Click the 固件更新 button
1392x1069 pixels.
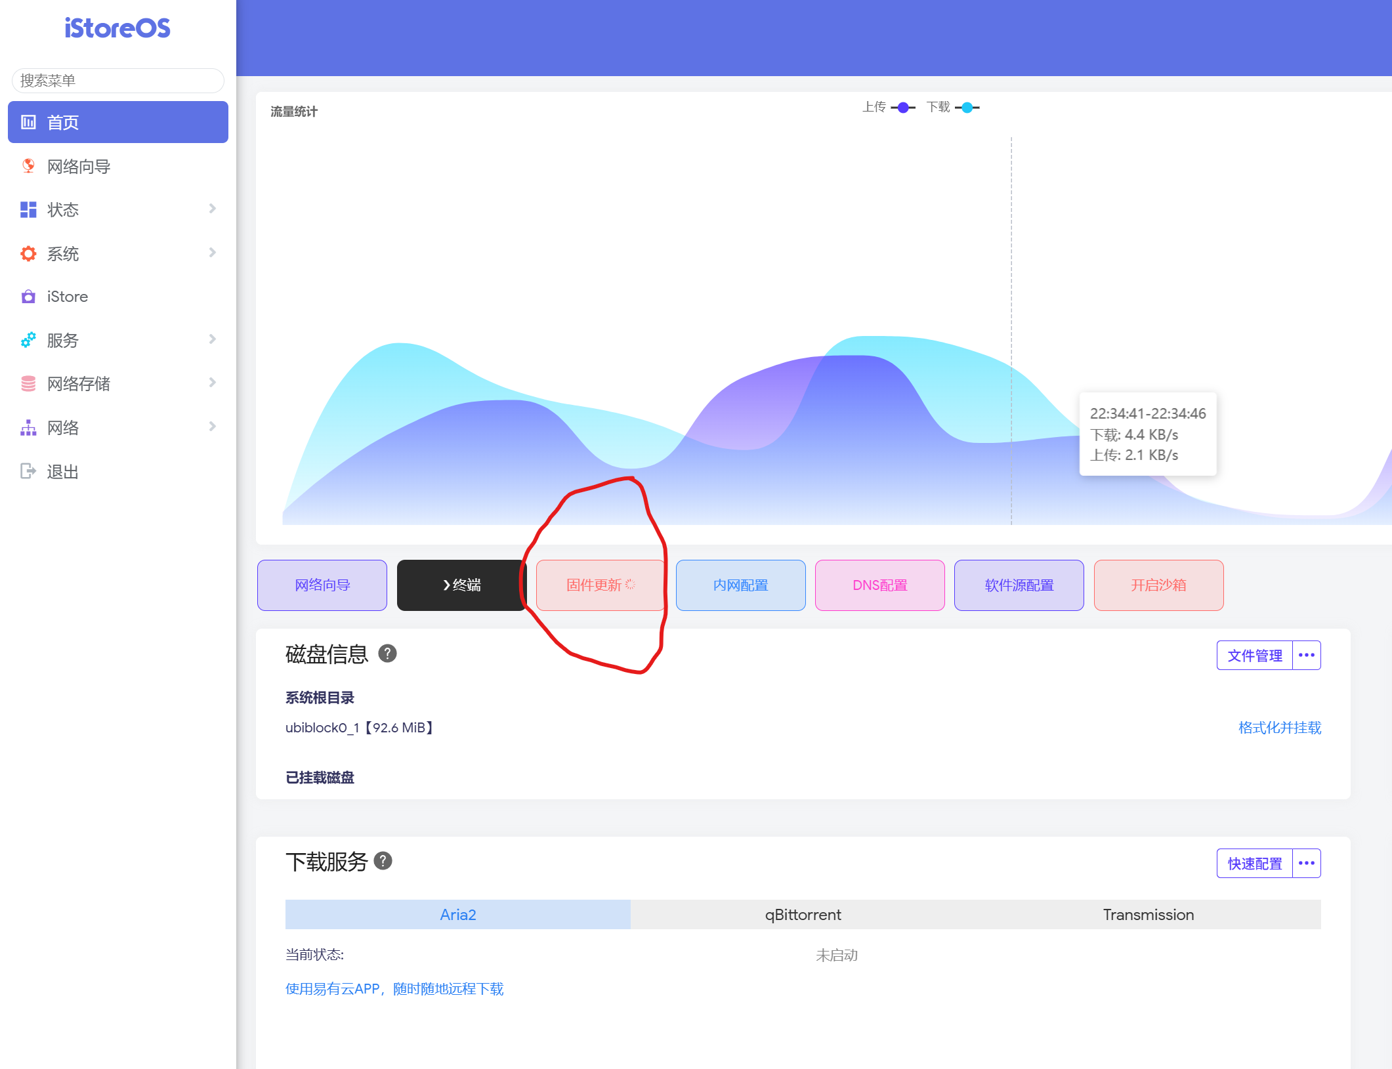click(600, 585)
